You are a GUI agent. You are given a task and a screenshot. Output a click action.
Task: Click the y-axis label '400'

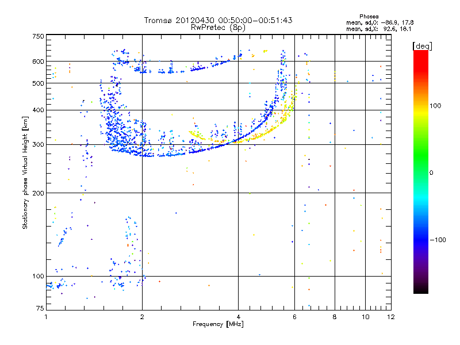[x=38, y=110]
